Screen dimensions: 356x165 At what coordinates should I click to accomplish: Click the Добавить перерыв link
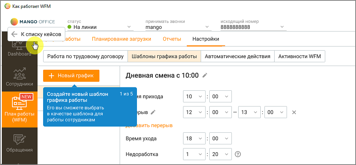(x=149, y=126)
